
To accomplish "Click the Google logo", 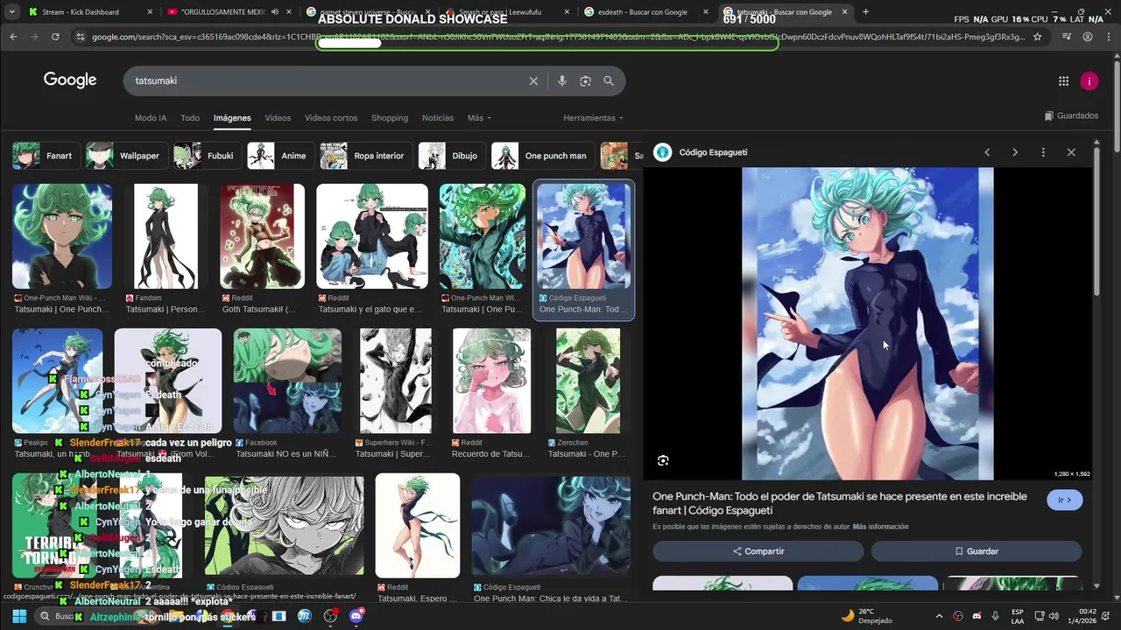I will click(70, 80).
